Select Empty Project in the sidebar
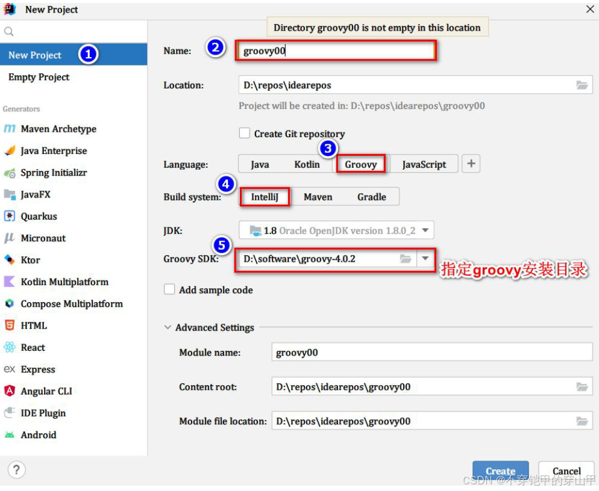Screen dimensions: 599x491 coord(74,76)
